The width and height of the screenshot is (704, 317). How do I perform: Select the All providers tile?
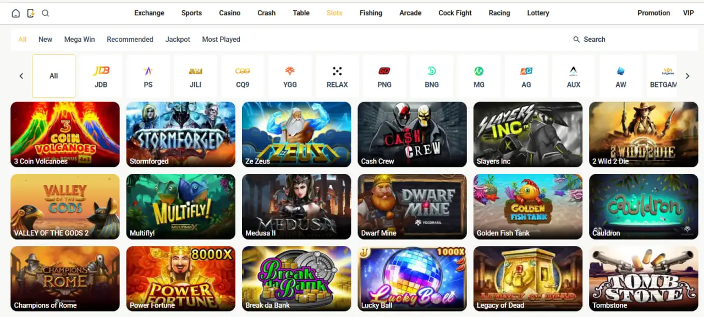point(53,76)
